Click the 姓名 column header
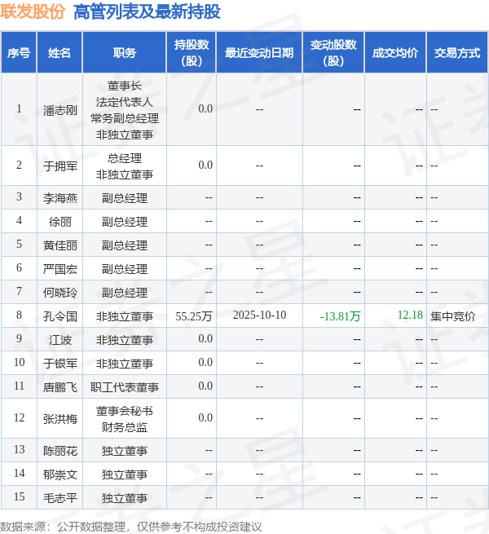This screenshot has width=489, height=534. pyautogui.click(x=59, y=53)
